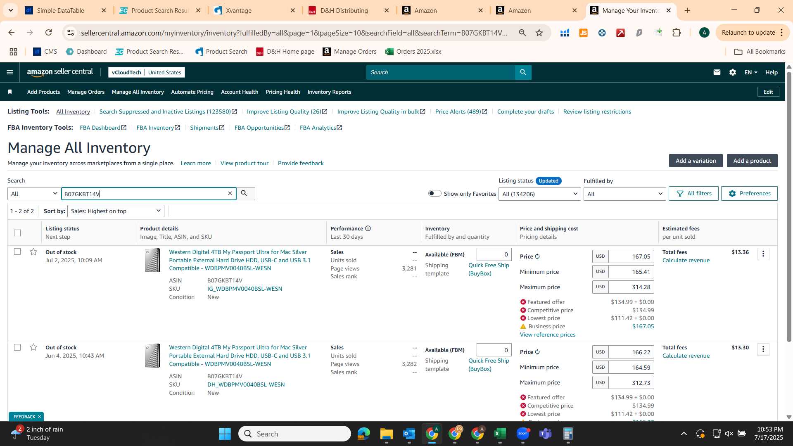793x446 pixels.
Task: Open Calculator from the taskbar
Action: click(x=568, y=434)
